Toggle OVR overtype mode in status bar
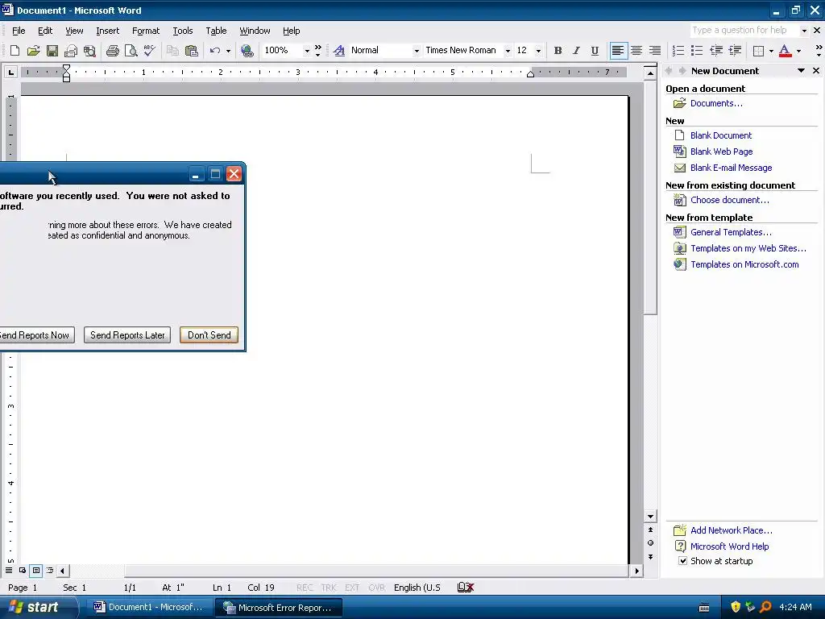The height and width of the screenshot is (619, 825). (376, 588)
